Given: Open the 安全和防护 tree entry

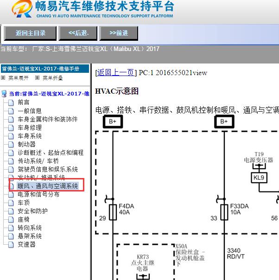Looking at the screenshot, I should [32, 211].
